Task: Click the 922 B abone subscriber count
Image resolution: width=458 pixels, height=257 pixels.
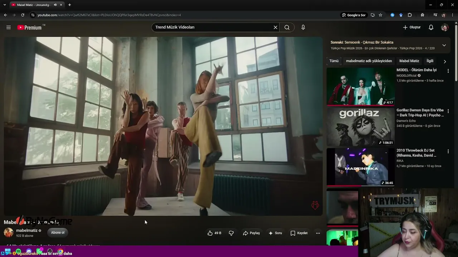Action: (x=25, y=236)
